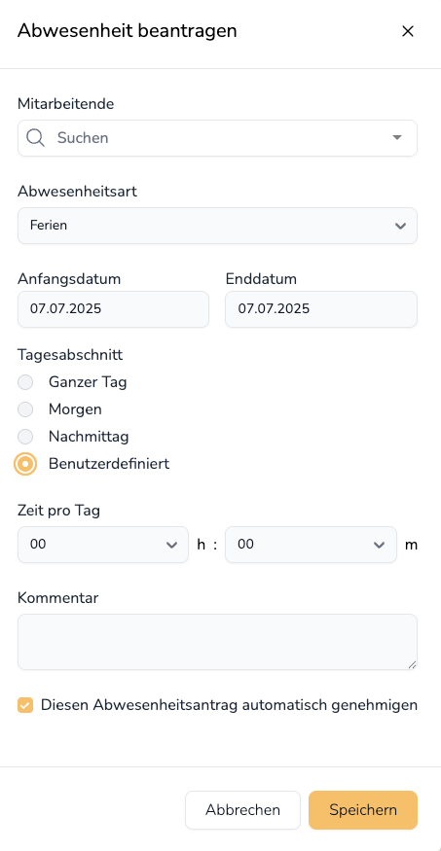Click the Abwesenheit beantragen dialog title
The image size is (441, 851).
(x=128, y=31)
